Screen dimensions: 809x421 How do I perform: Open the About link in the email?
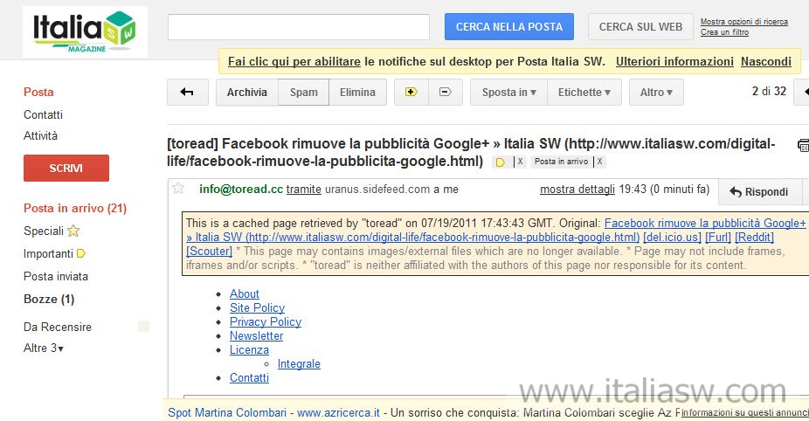[x=245, y=294]
